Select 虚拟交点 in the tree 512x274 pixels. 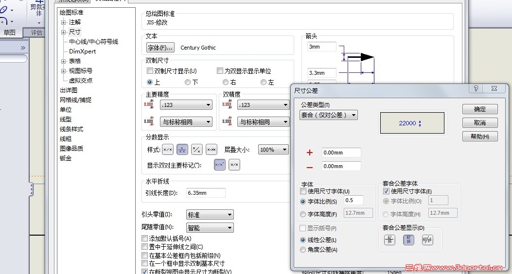coord(80,80)
